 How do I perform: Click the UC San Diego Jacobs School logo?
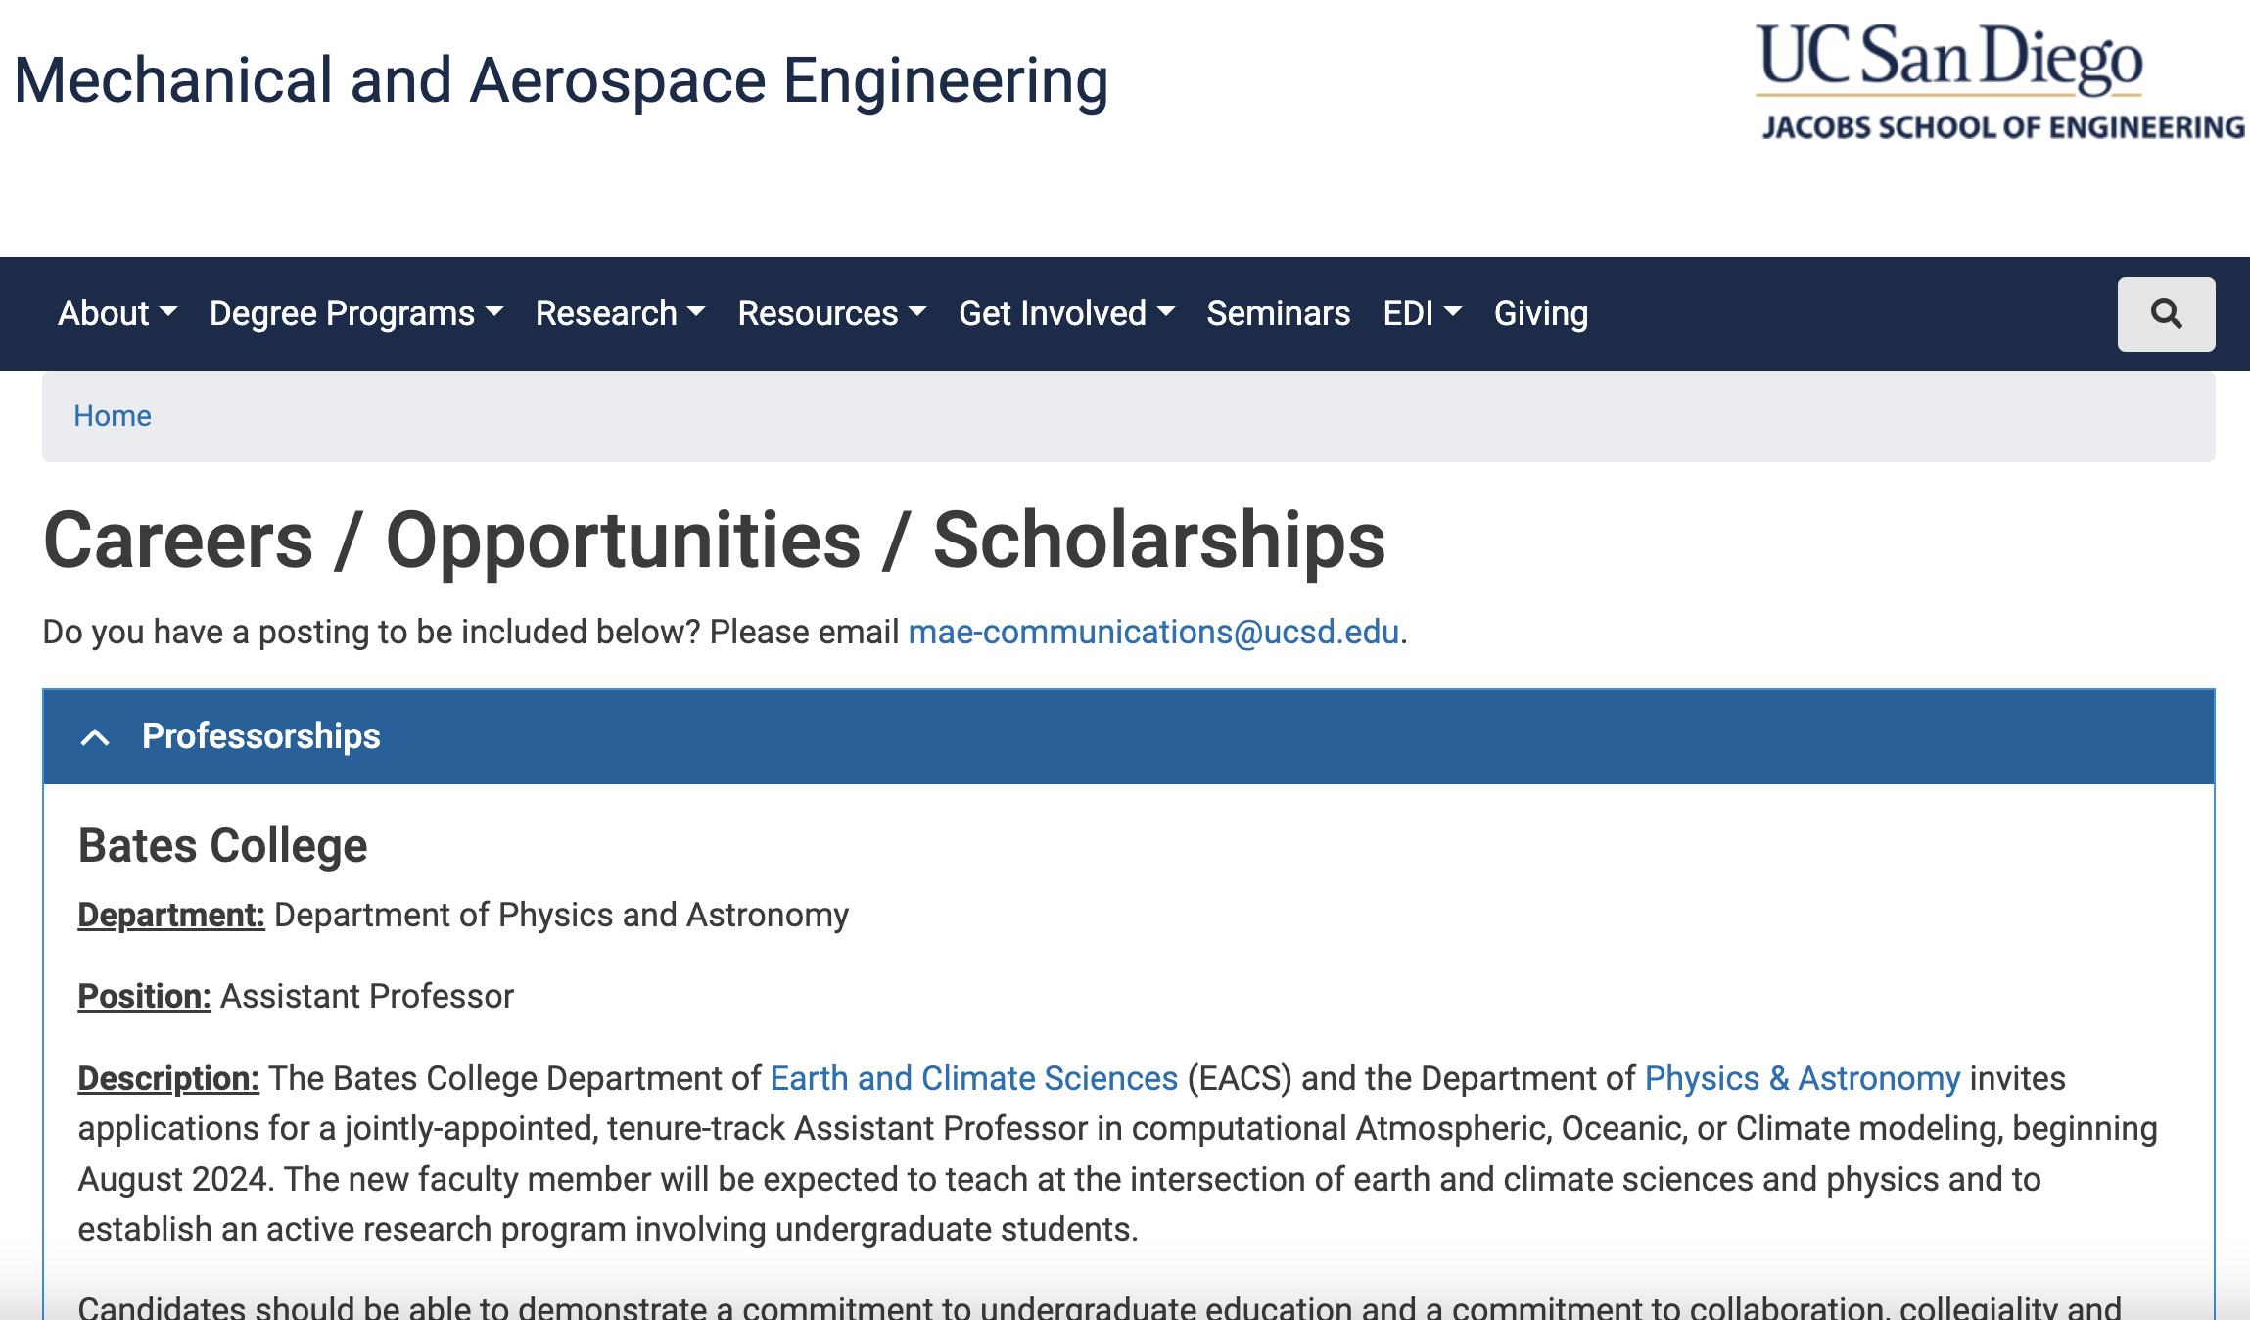coord(1999,81)
